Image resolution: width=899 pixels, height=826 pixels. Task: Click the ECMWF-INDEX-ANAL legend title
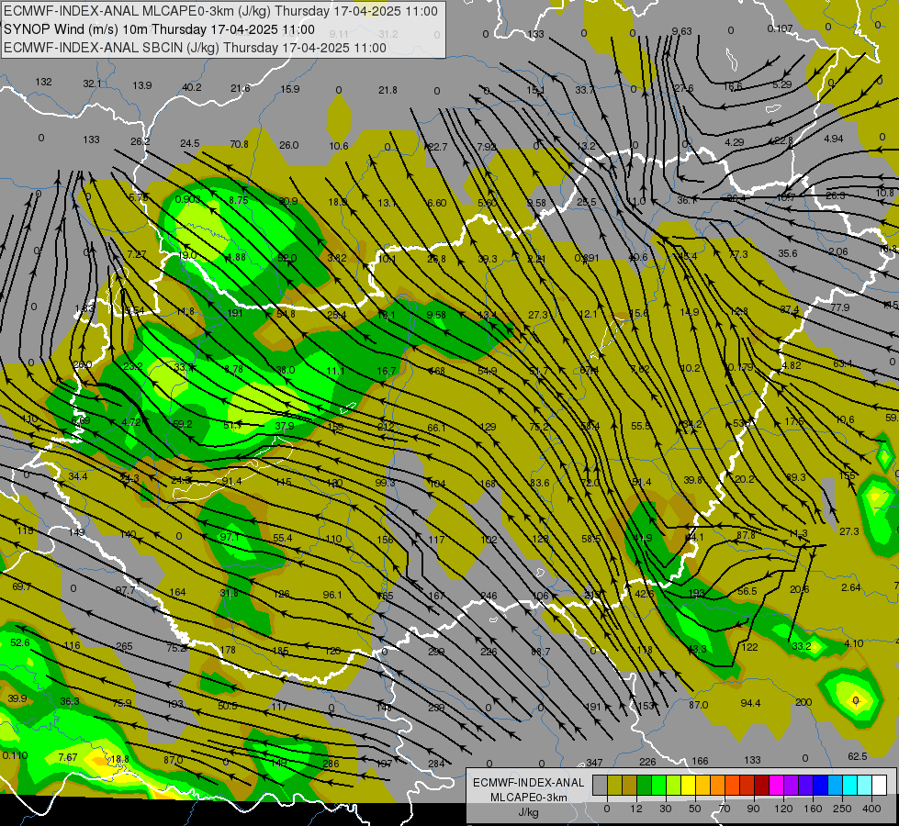tap(529, 783)
